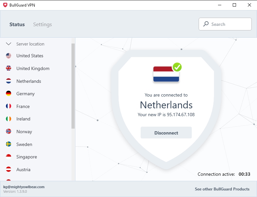The image size is (257, 197).
Task: Choose the Ireland flag icon
Action: click(x=9, y=119)
